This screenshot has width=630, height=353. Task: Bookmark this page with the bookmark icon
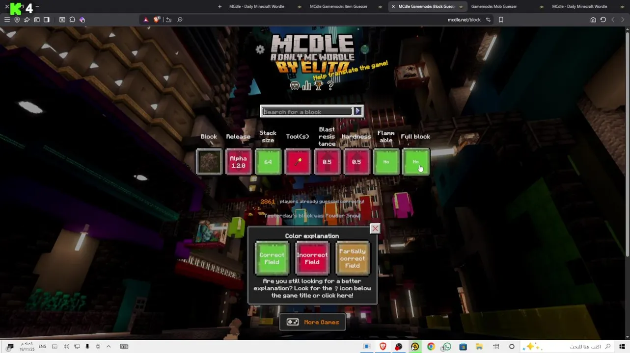coord(501,20)
